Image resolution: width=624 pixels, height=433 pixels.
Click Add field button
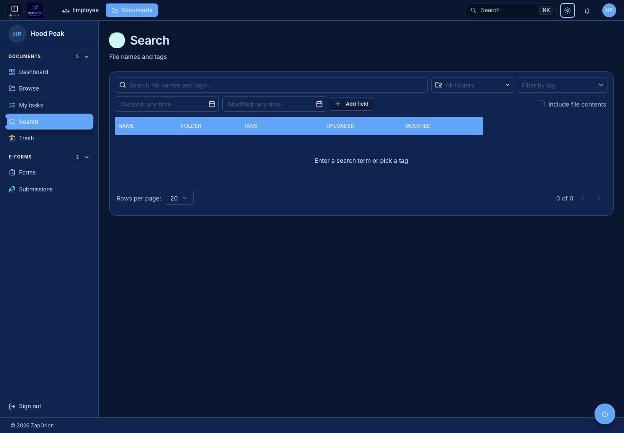[351, 104]
